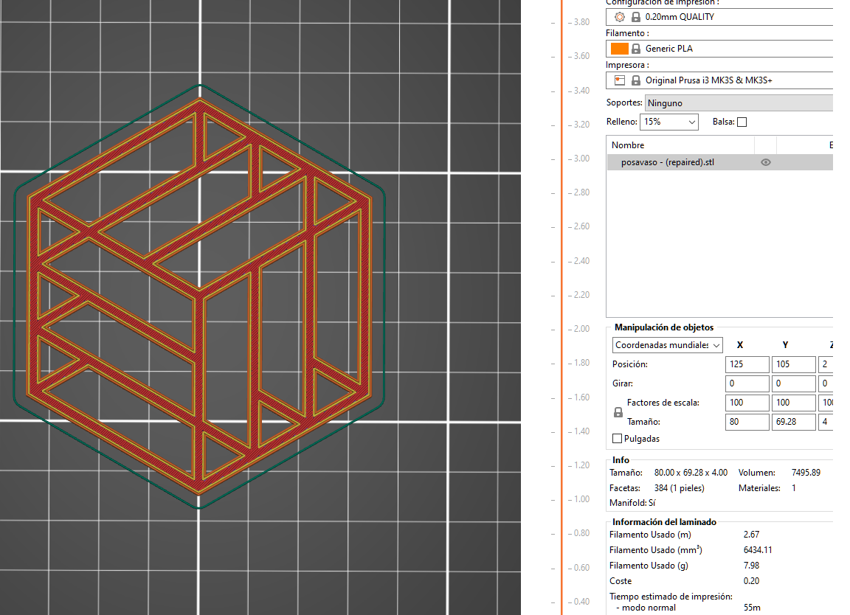The image size is (850, 615).
Task: Click the lock icon beside 0.20mm QUALITY
Action: (x=635, y=17)
